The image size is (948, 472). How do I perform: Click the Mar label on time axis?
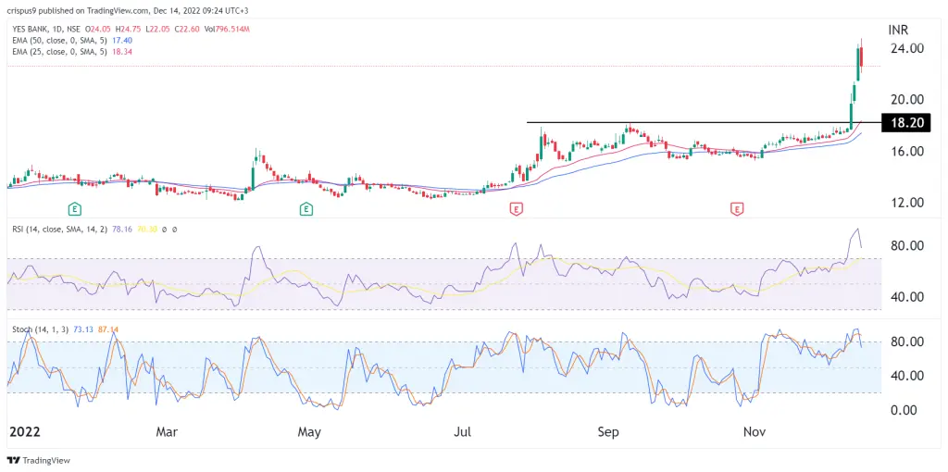[x=167, y=433]
